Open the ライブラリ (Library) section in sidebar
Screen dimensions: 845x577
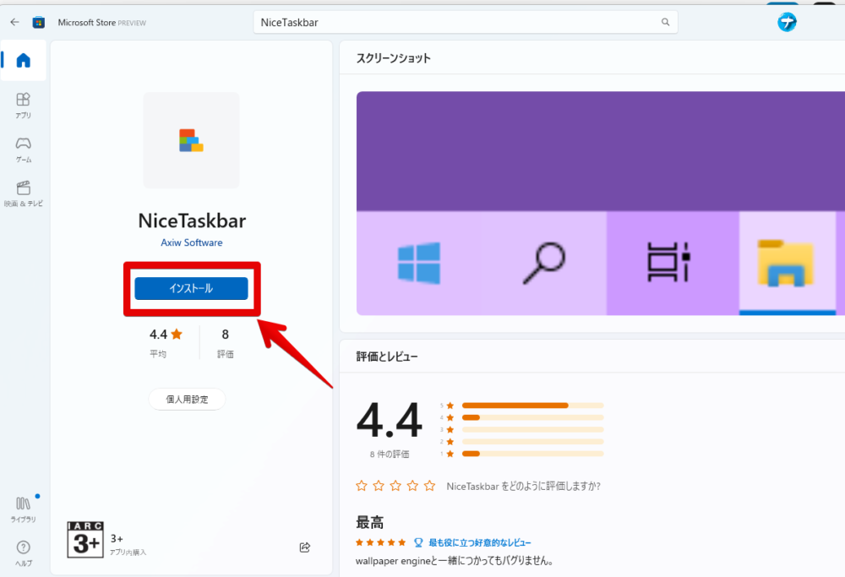pyautogui.click(x=23, y=505)
